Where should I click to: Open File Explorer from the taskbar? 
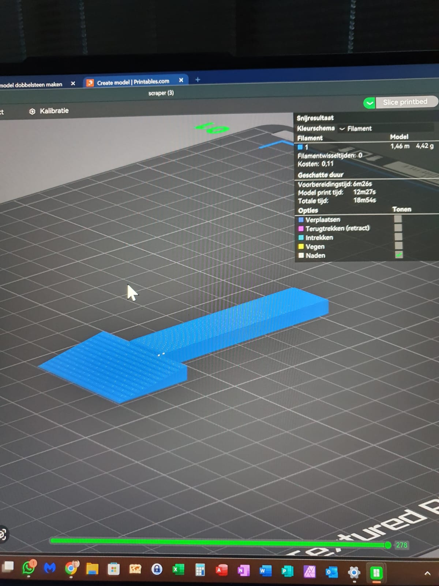click(92, 569)
